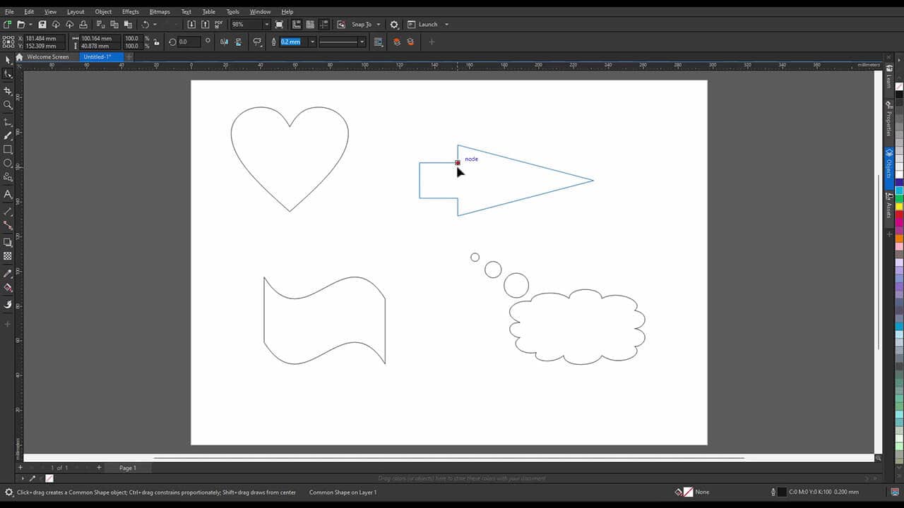The width and height of the screenshot is (904, 508).
Task: Expand the Undo history dropdown arrow
Action: pyautogui.click(x=155, y=25)
